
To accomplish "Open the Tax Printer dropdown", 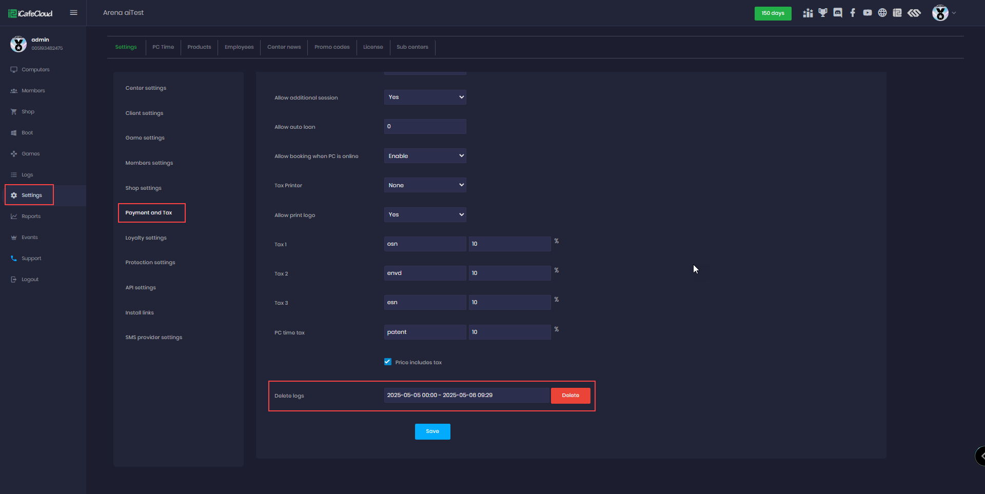I will [425, 185].
